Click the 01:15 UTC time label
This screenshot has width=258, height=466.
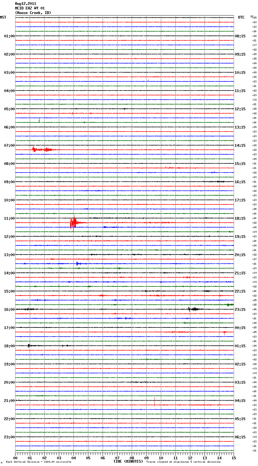240,346
